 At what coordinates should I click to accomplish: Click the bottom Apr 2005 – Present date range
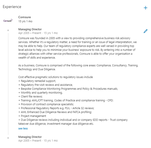[x=30, y=140]
